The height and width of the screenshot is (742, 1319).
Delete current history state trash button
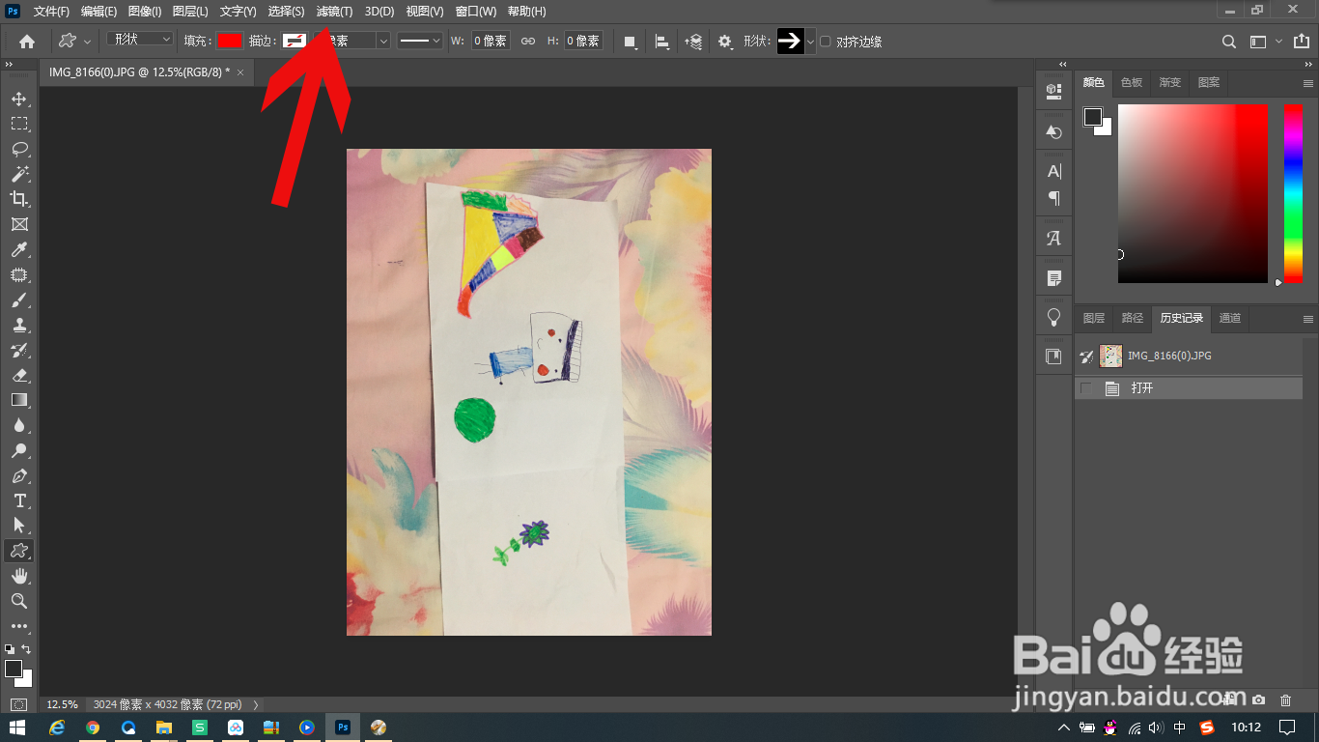pyautogui.click(x=1285, y=699)
